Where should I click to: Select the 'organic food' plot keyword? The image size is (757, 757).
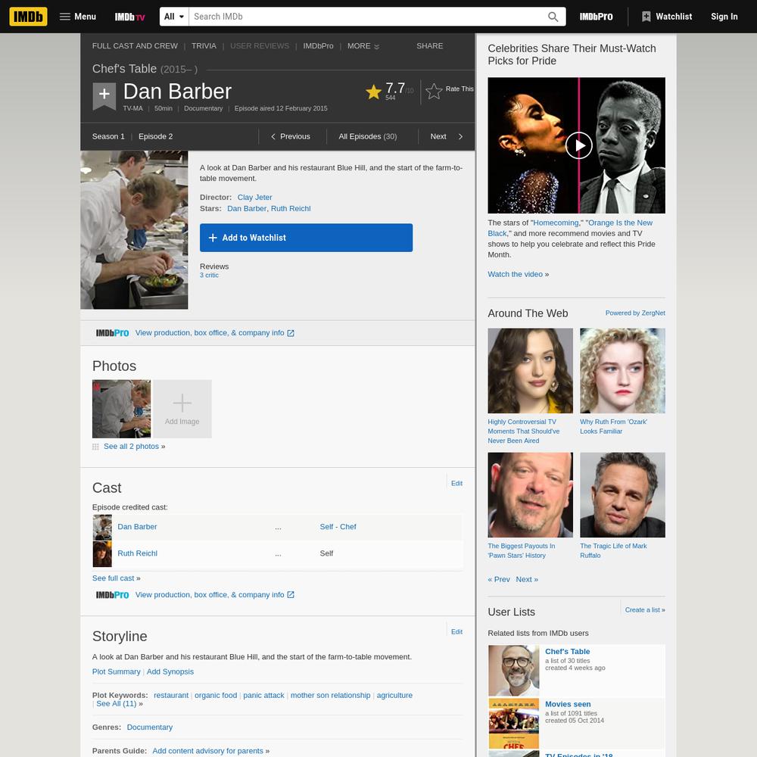(216, 695)
